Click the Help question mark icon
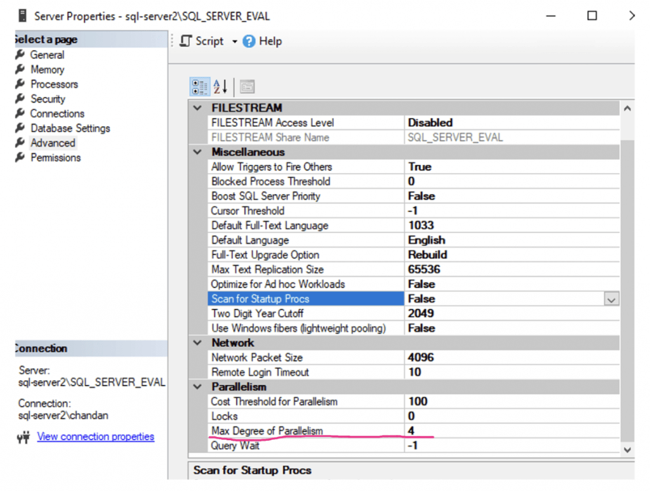 click(x=249, y=41)
